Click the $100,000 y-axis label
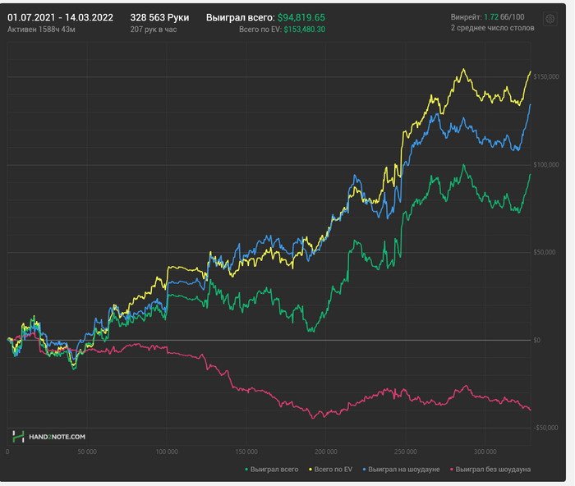Viewport: 575px width, 486px height. [x=546, y=164]
